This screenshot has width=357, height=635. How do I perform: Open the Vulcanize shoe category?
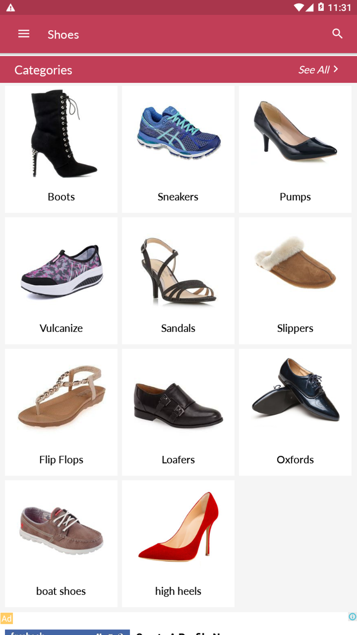tap(61, 281)
